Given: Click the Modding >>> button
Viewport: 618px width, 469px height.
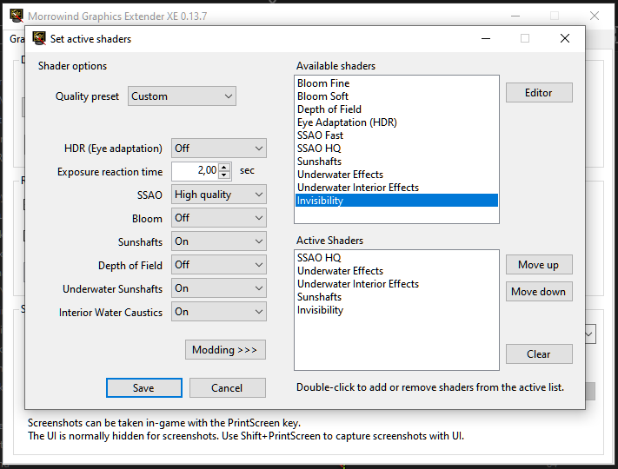Looking at the screenshot, I should (x=225, y=350).
